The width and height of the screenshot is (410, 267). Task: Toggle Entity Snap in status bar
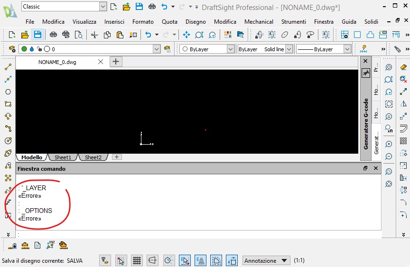[185, 260]
